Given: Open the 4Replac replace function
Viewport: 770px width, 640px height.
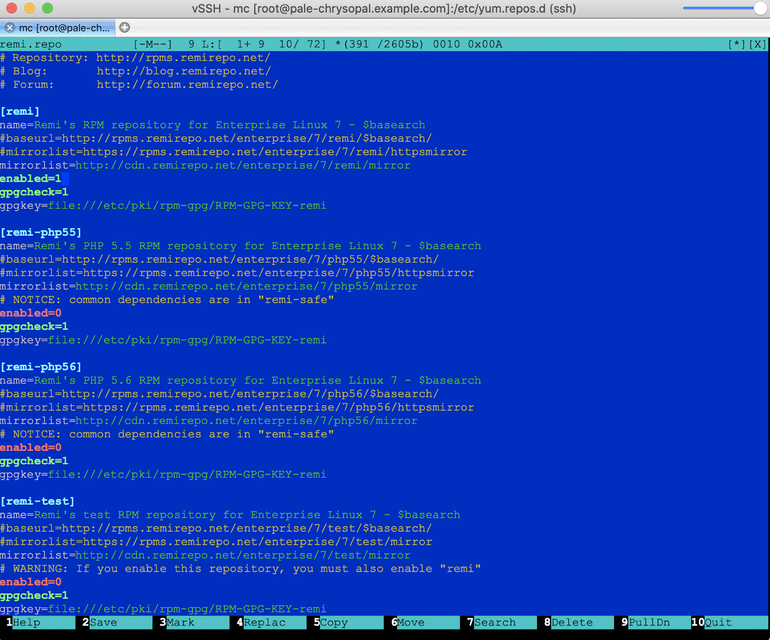Looking at the screenshot, I should pyautogui.click(x=271, y=622).
